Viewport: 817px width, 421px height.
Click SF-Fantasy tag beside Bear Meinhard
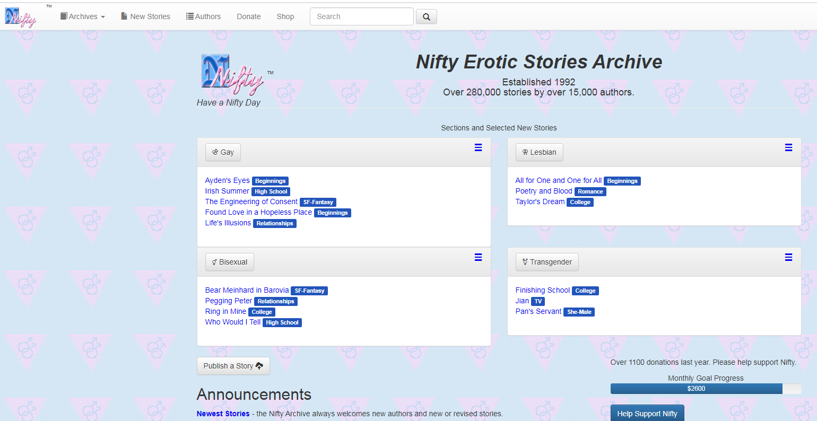309,291
